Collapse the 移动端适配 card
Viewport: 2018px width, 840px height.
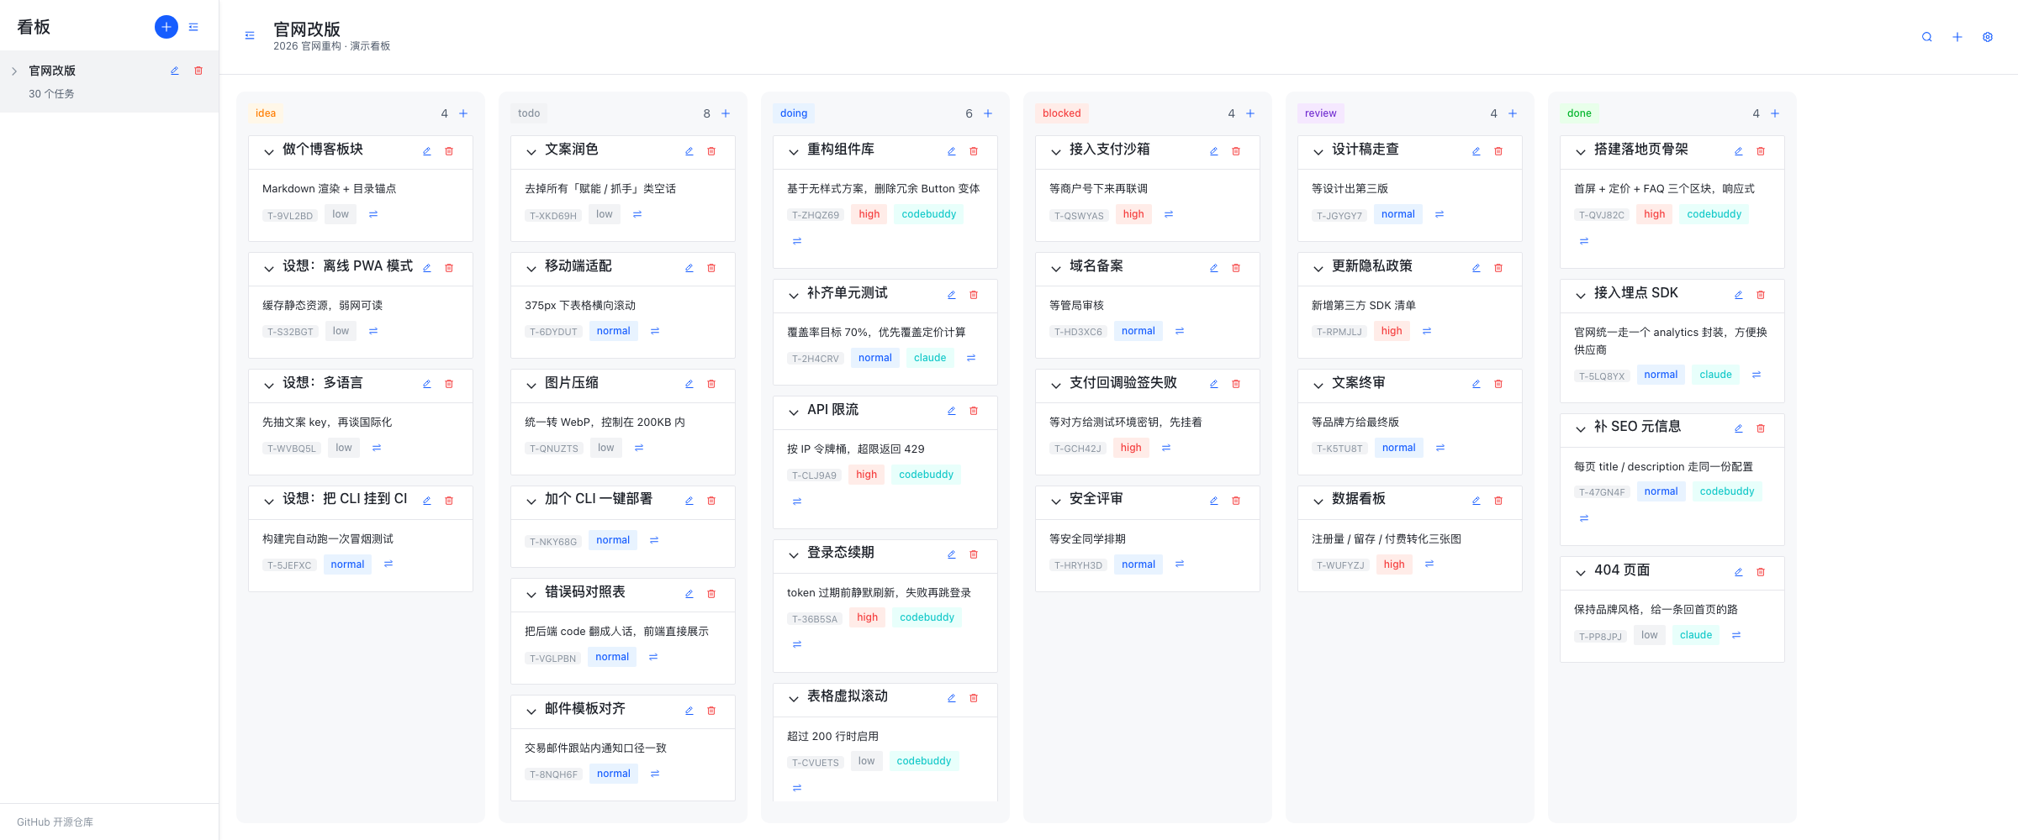[x=531, y=269]
